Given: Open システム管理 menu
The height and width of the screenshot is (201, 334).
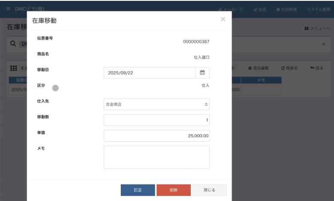Looking at the screenshot, I should coord(319,9).
